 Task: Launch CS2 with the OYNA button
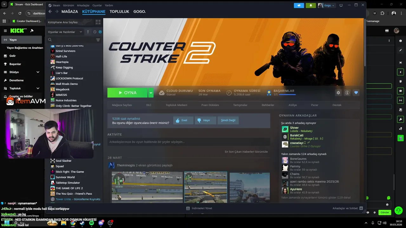[128, 93]
